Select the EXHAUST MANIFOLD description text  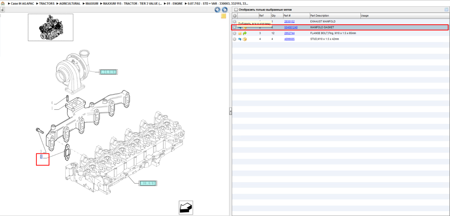323,22
